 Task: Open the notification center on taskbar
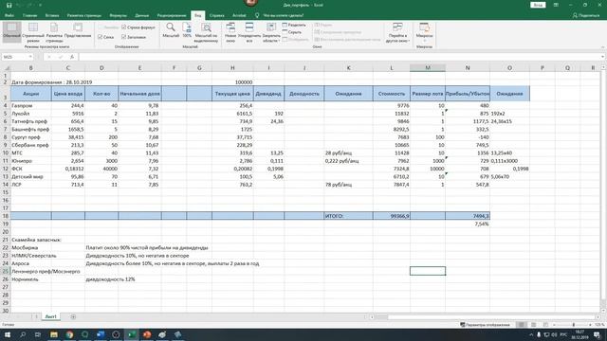click(598, 334)
